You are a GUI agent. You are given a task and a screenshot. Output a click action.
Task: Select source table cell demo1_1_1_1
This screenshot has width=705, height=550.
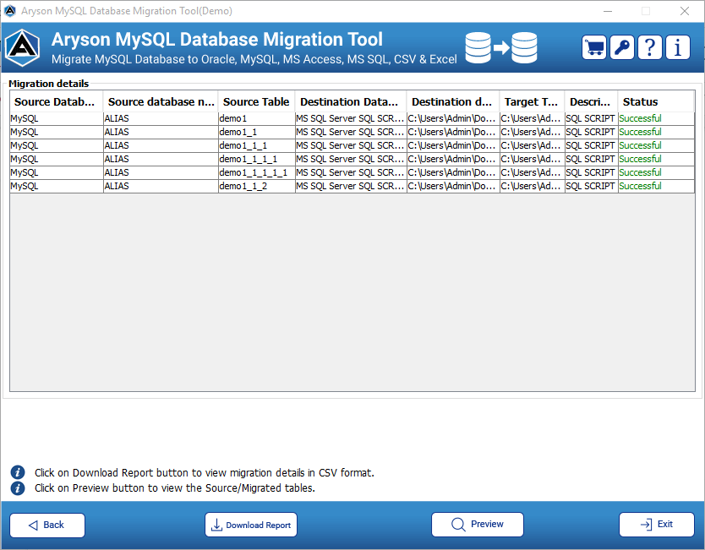click(256, 159)
